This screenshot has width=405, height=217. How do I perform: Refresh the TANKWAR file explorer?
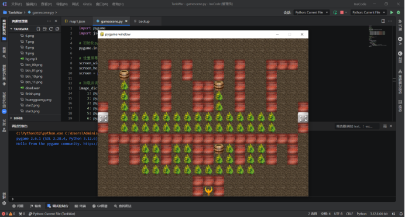[51, 29]
